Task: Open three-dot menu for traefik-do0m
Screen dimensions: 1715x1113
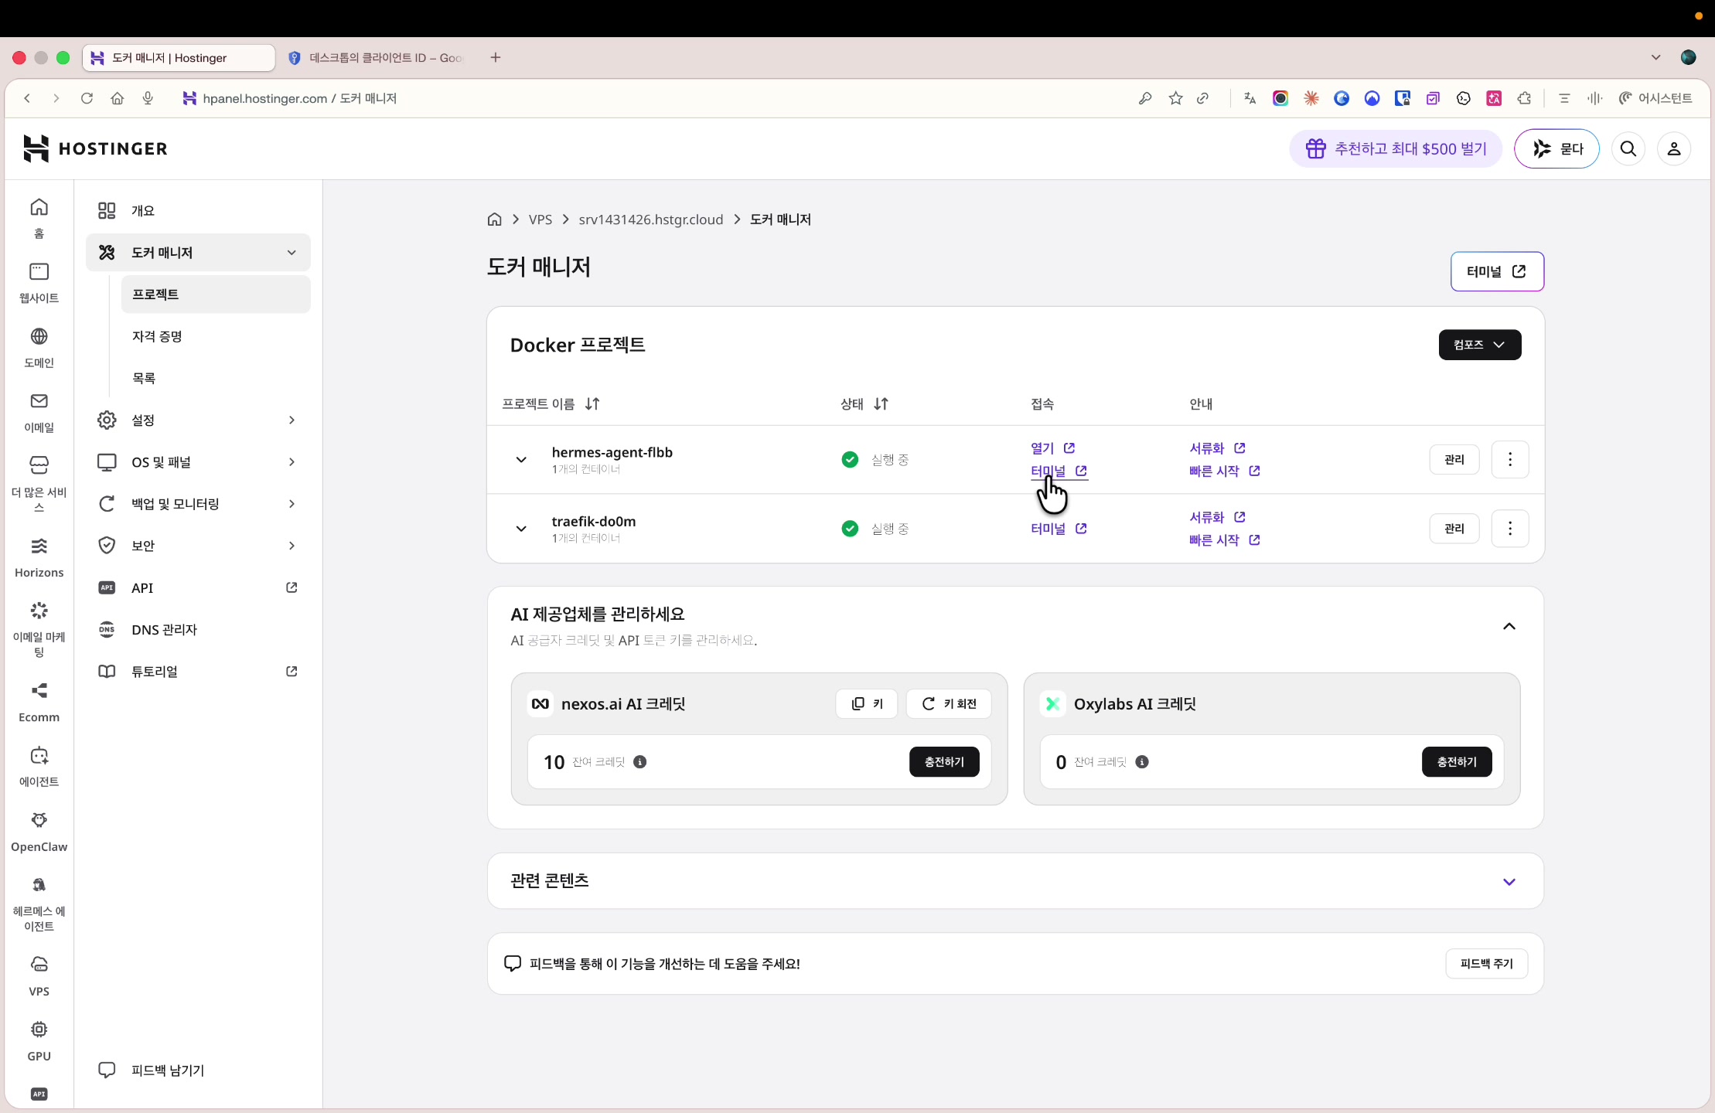Action: tap(1510, 529)
